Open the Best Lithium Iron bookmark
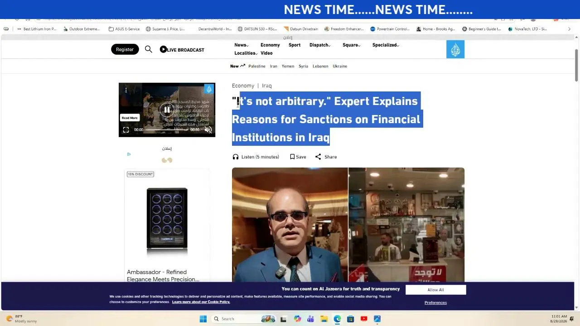 pos(37,29)
